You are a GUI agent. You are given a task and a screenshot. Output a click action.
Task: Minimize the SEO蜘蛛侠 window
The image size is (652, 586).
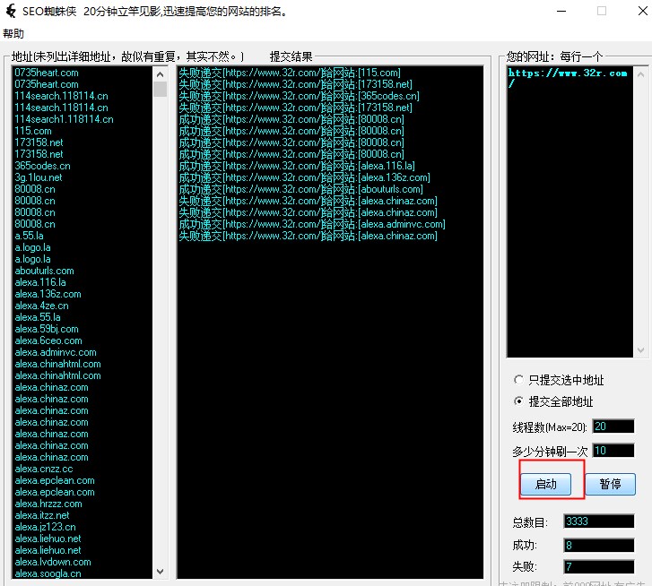click(561, 12)
